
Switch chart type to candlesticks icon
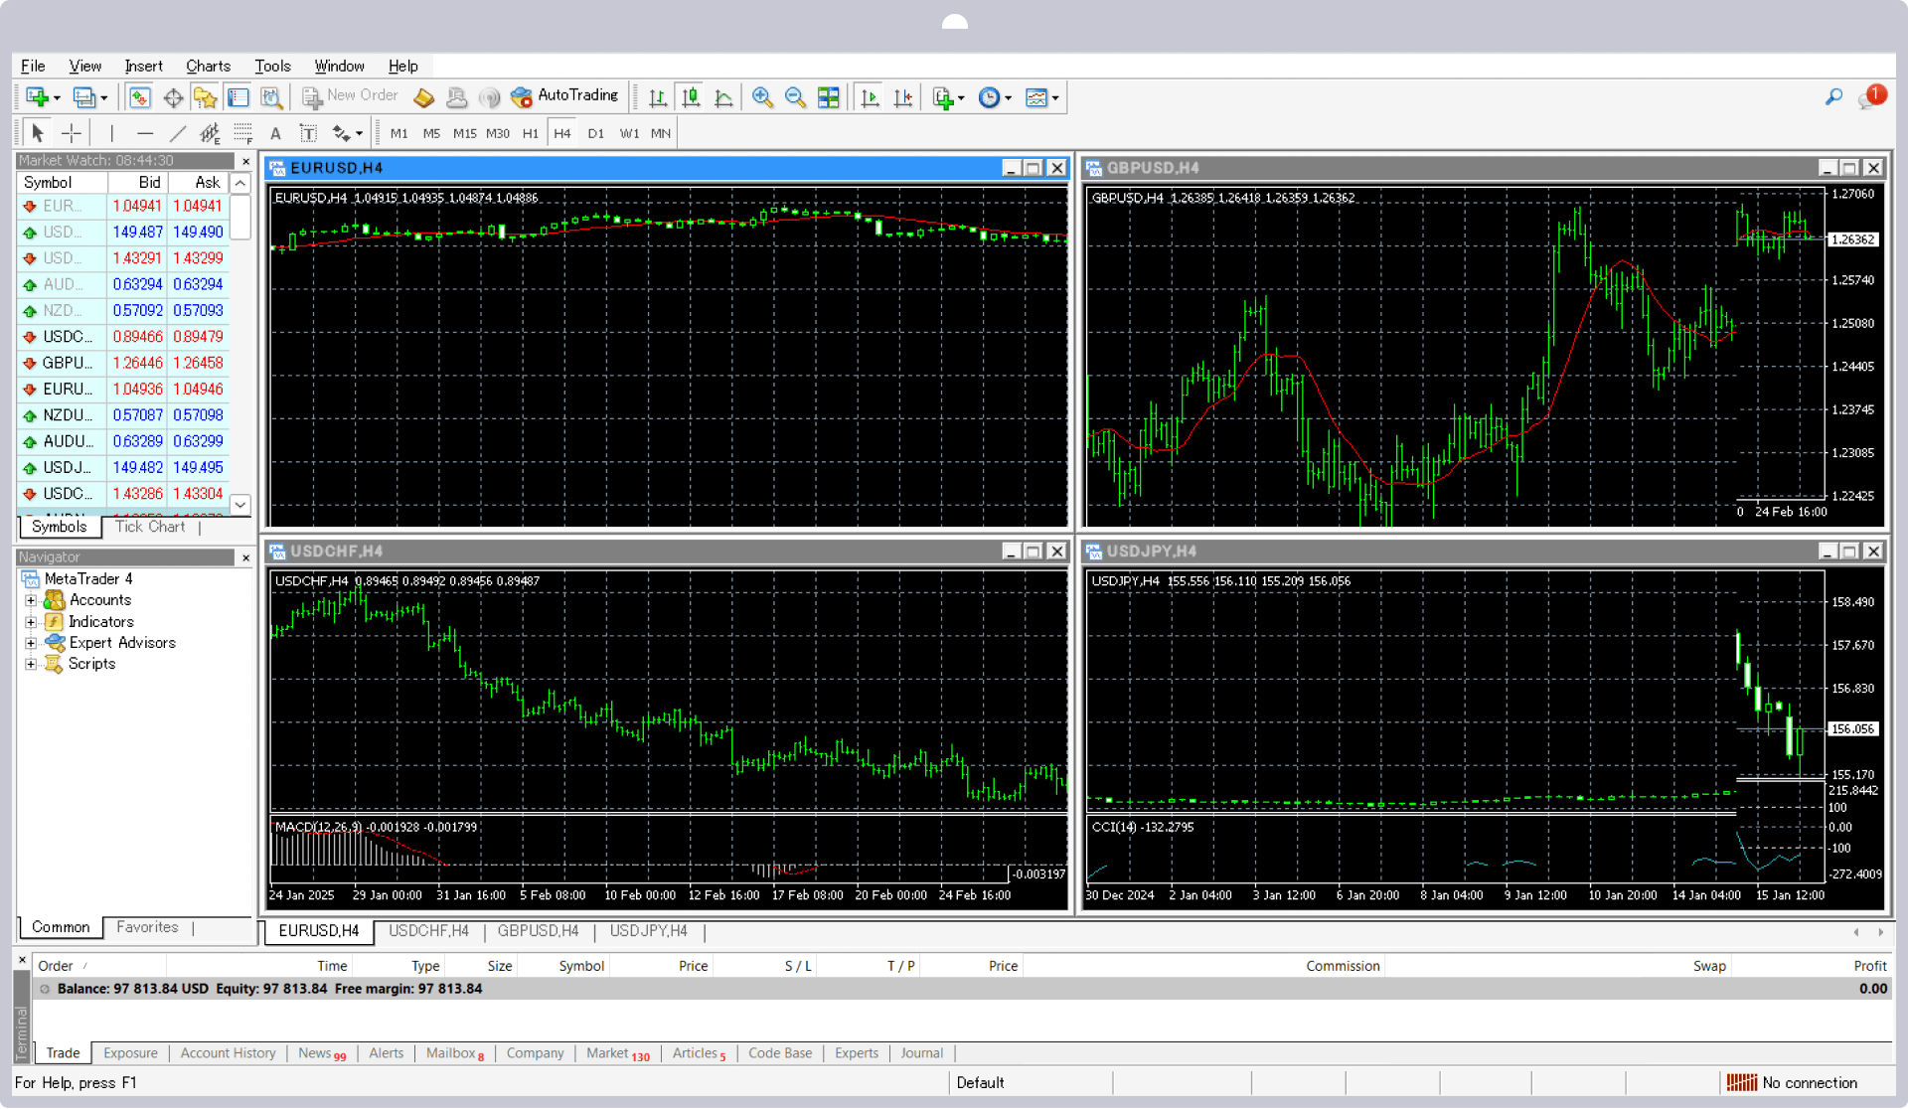coord(691,97)
